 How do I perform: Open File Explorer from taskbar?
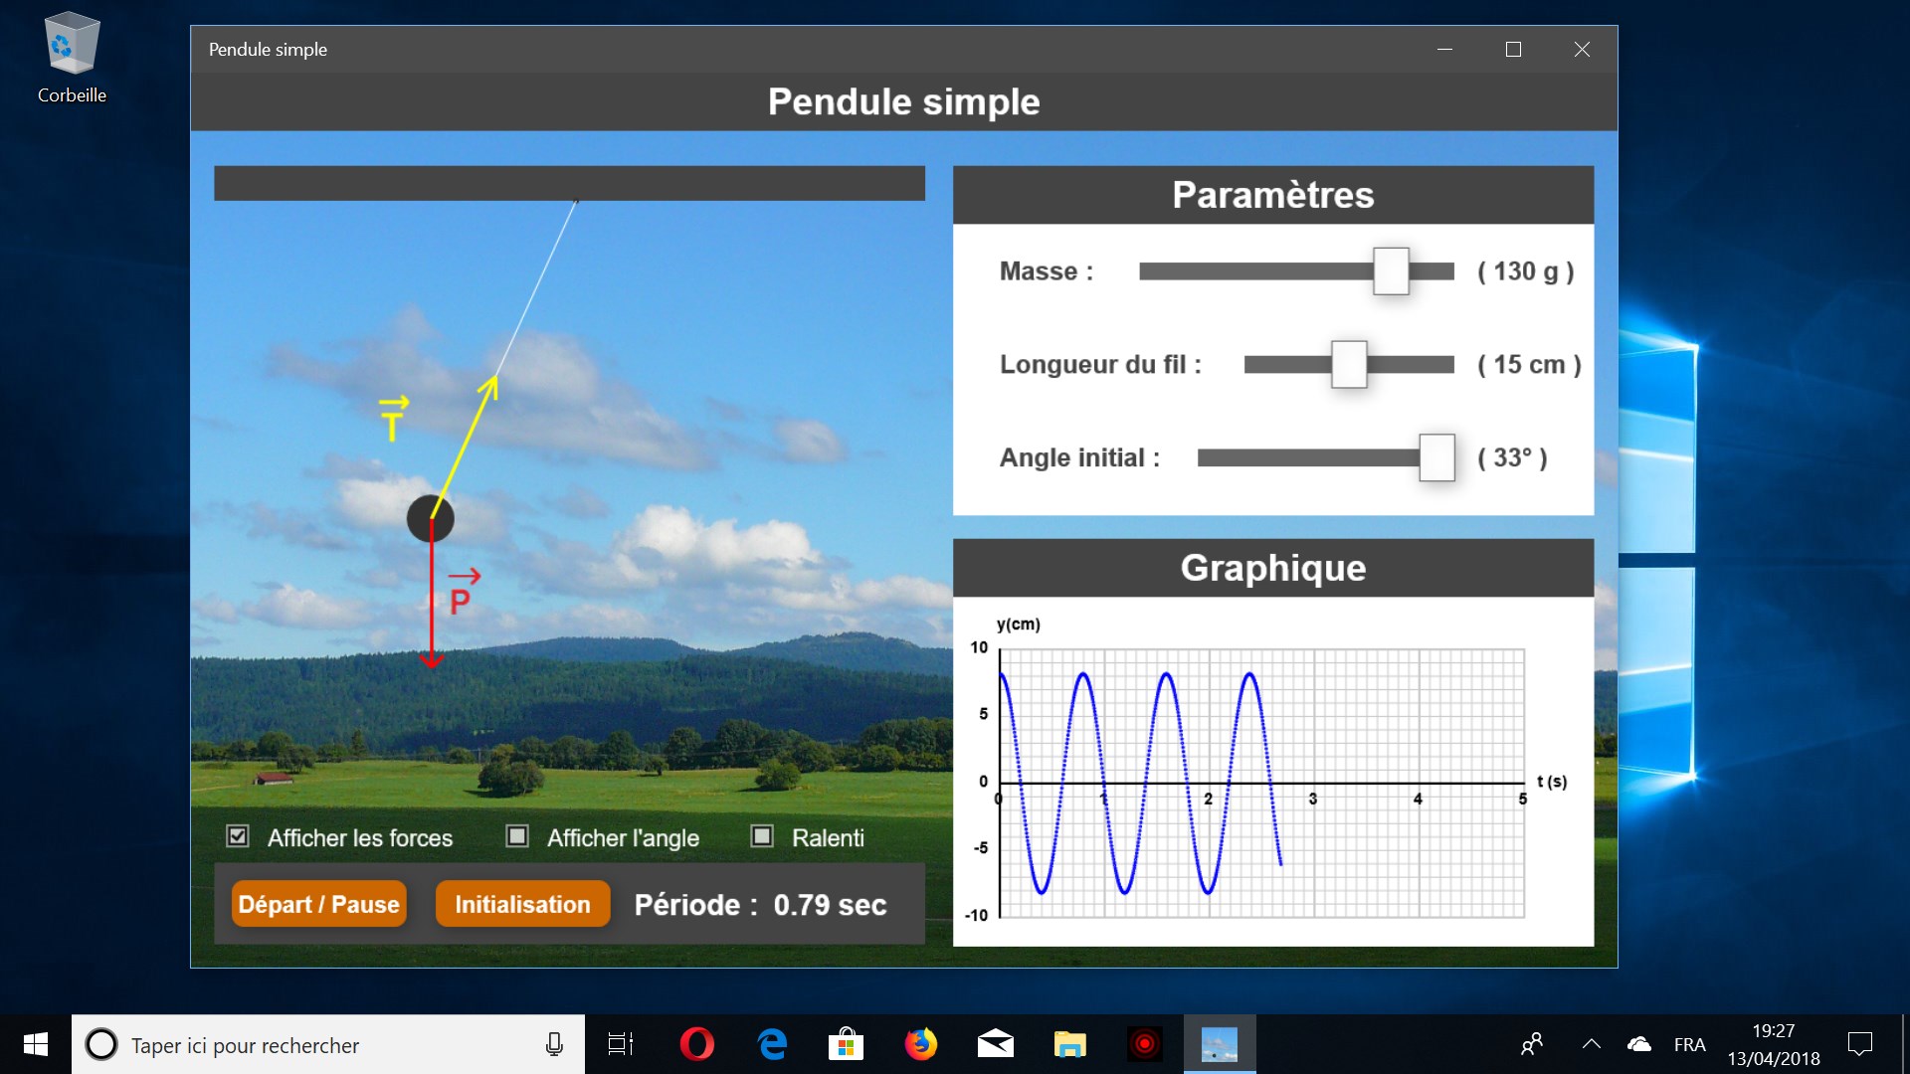pyautogui.click(x=1069, y=1044)
